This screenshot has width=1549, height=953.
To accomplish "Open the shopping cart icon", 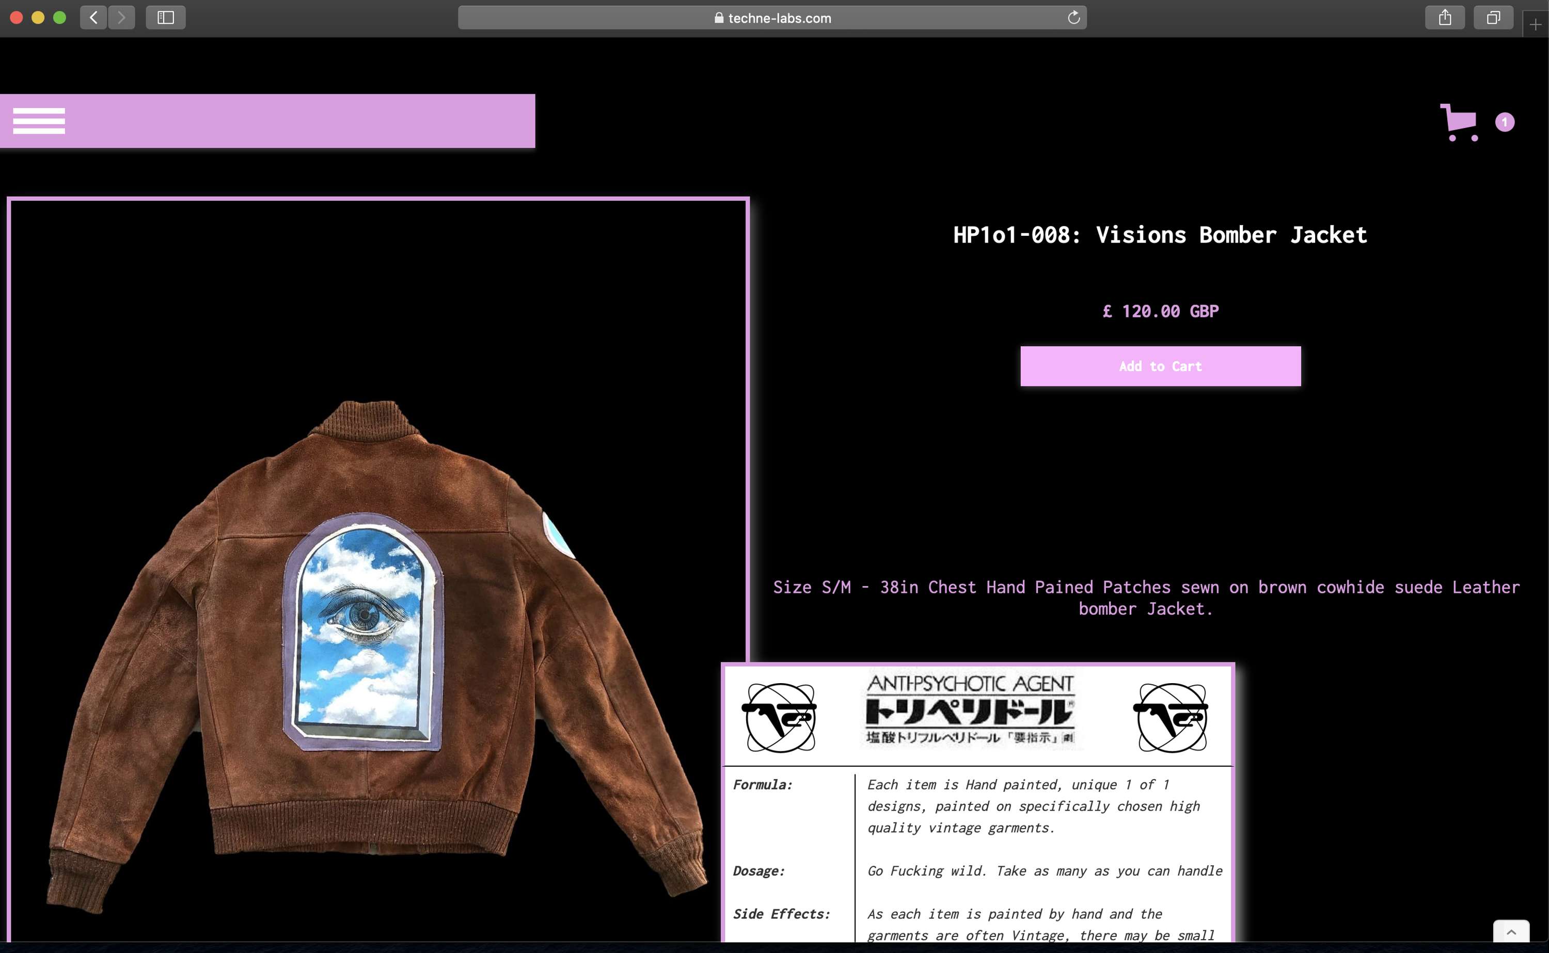I will [1459, 122].
